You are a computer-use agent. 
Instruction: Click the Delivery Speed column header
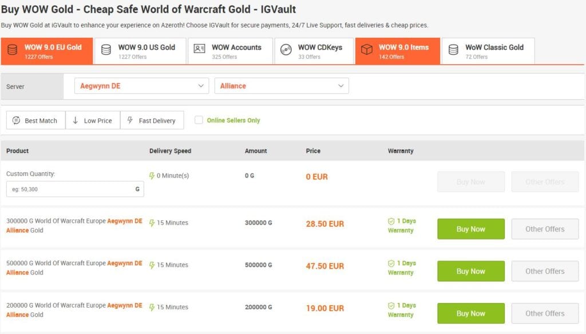170,151
